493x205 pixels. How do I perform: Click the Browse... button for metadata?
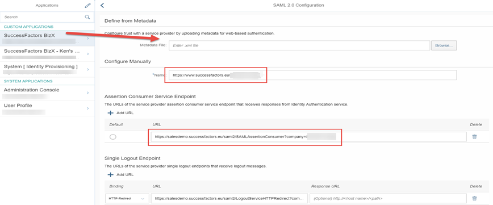click(x=444, y=45)
